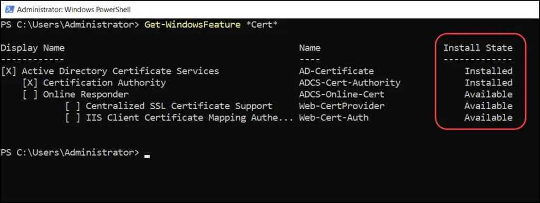Click 'Installed' state for AD-Certificate
The image size is (540, 203).
click(488, 71)
